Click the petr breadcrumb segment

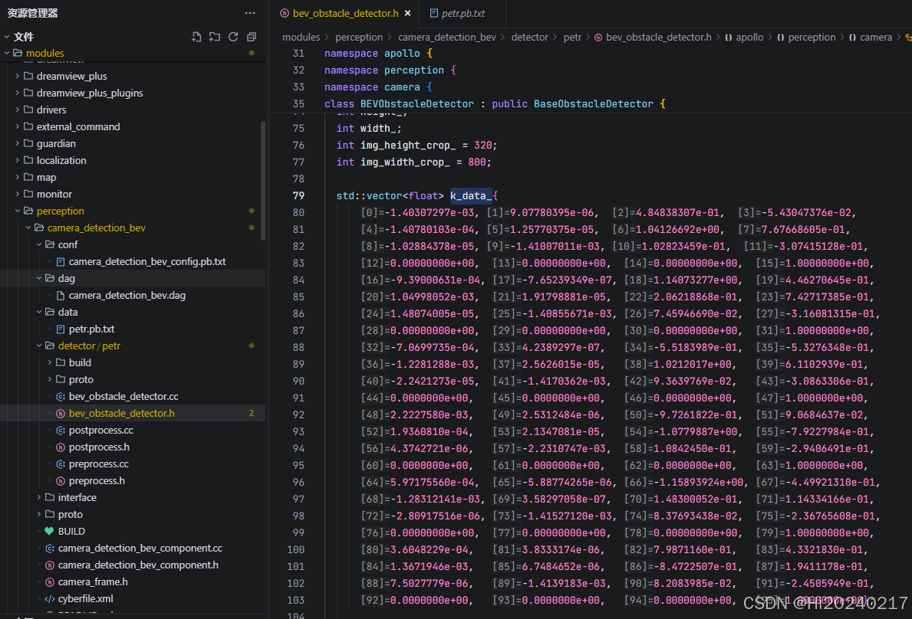[x=572, y=37]
